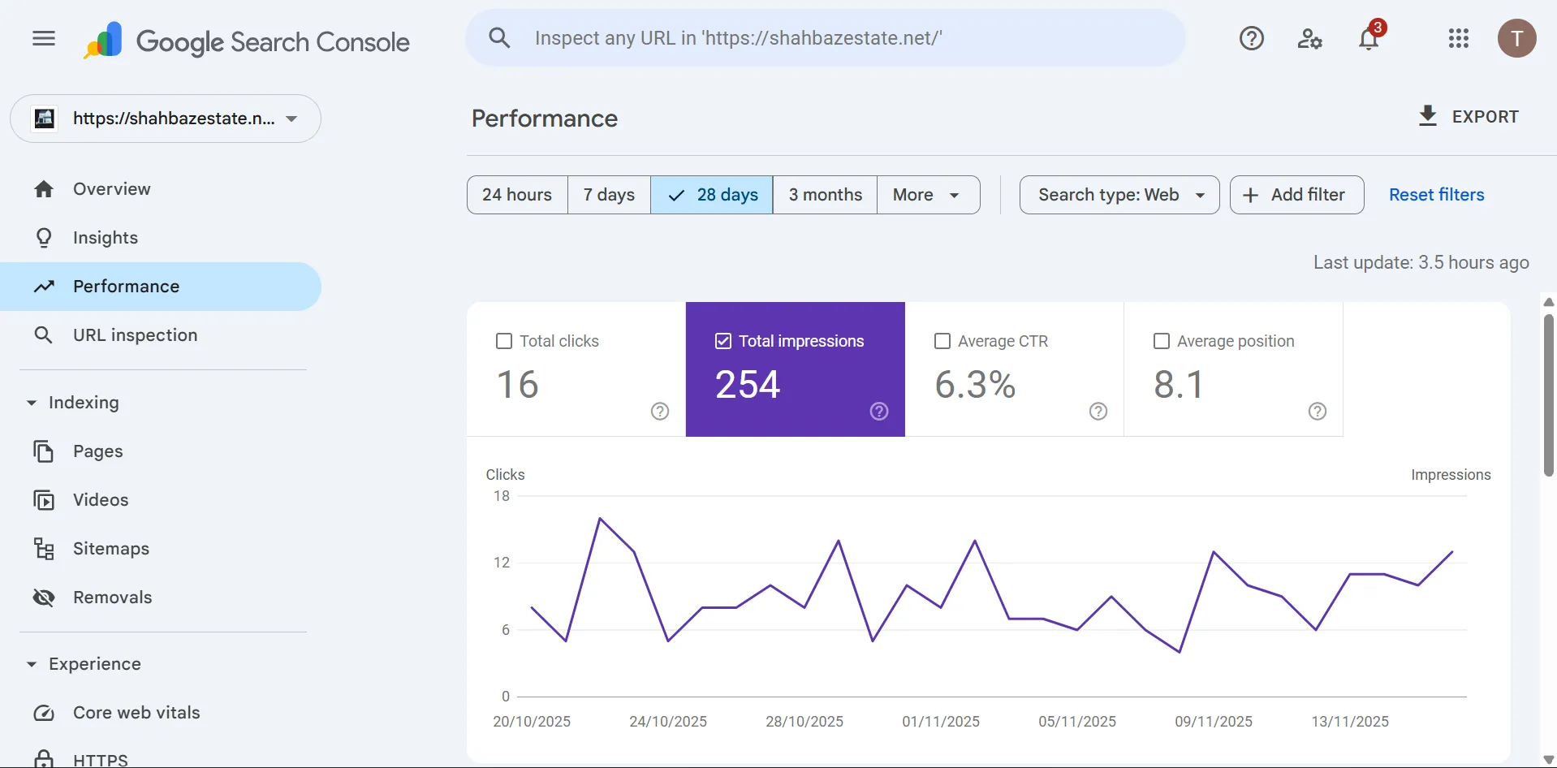
Task: Click the Export download icon
Action: tap(1427, 116)
